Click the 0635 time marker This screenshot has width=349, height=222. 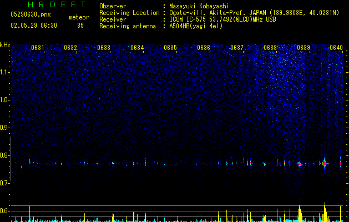pyautogui.click(x=170, y=48)
